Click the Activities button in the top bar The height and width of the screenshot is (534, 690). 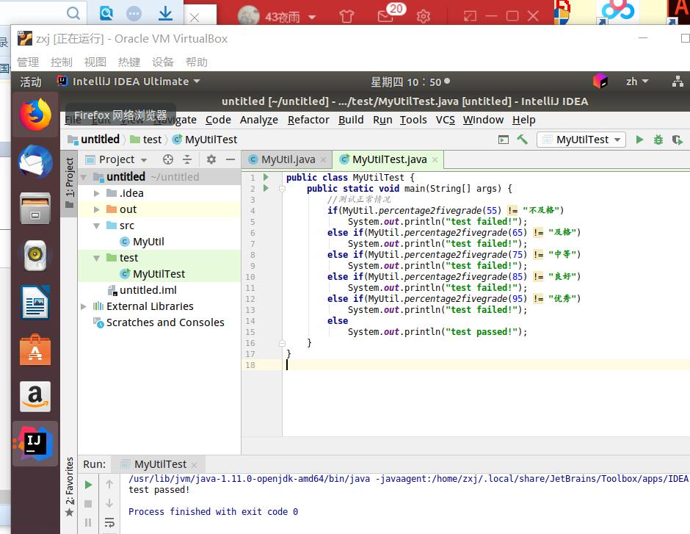[31, 82]
